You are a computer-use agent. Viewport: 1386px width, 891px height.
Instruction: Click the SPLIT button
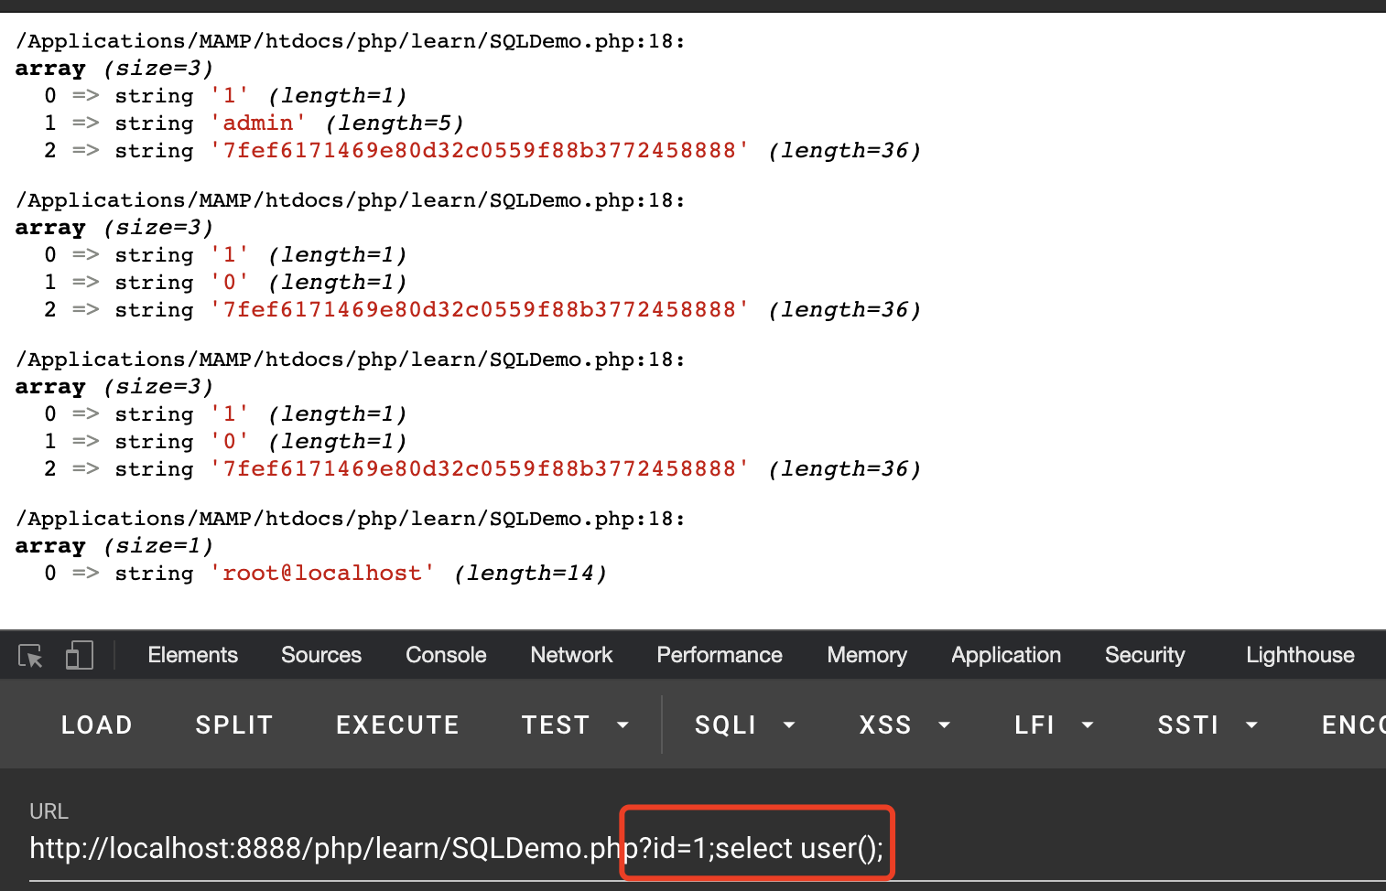(234, 725)
